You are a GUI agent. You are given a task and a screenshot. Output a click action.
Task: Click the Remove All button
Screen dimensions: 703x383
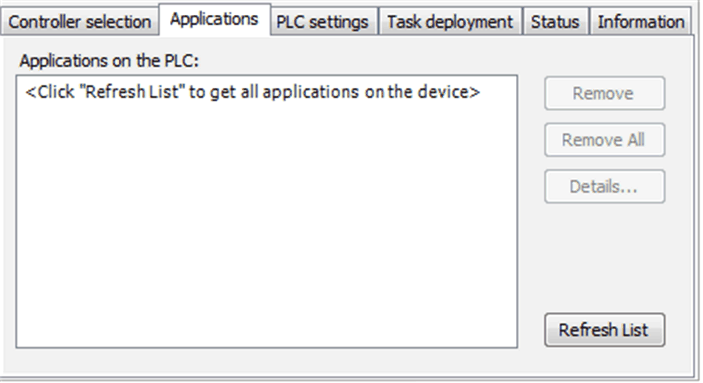604,140
